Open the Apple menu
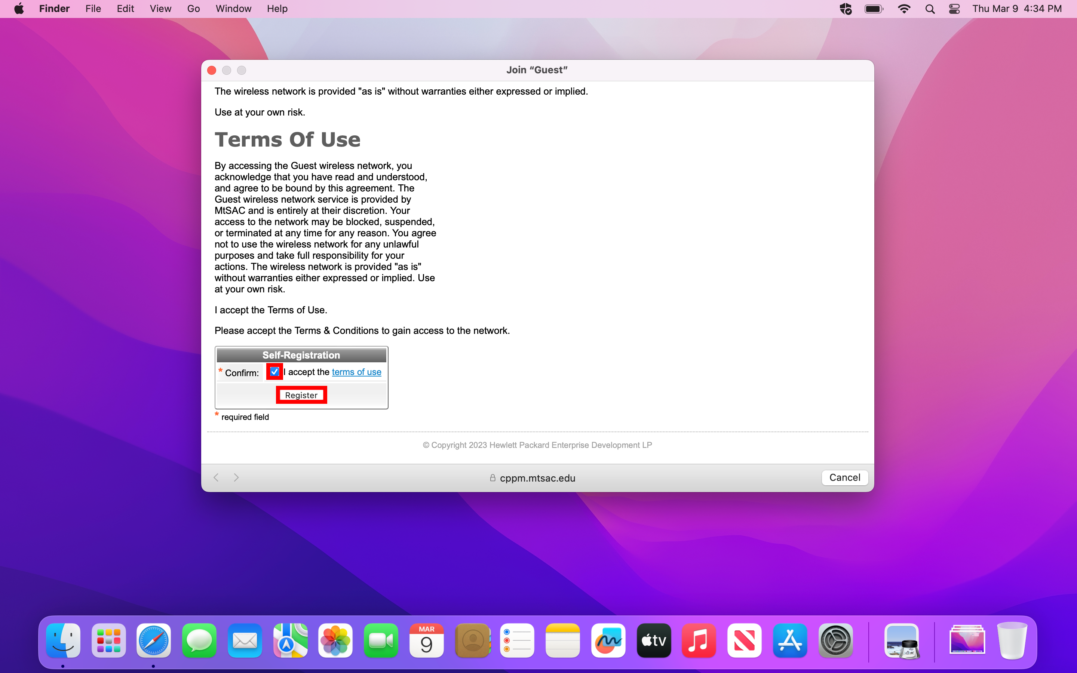Screen dimensions: 1077x673 [19, 9]
